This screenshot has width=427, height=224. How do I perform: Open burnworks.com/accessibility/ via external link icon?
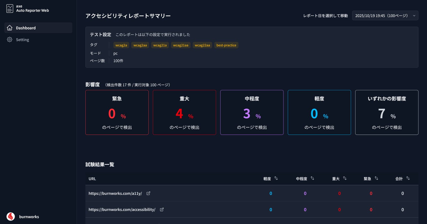coord(162,210)
